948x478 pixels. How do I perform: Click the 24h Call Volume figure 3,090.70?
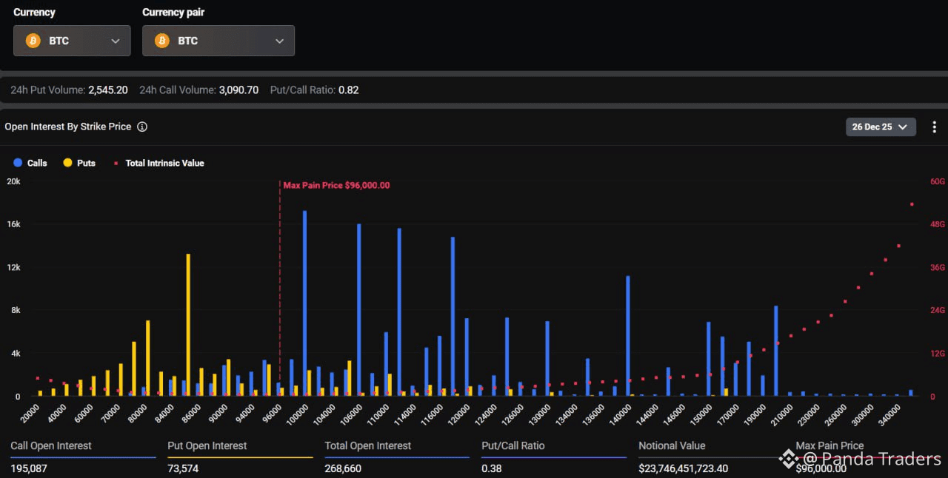[x=238, y=90]
